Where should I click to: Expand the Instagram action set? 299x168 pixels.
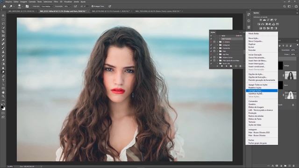(x=217, y=45)
